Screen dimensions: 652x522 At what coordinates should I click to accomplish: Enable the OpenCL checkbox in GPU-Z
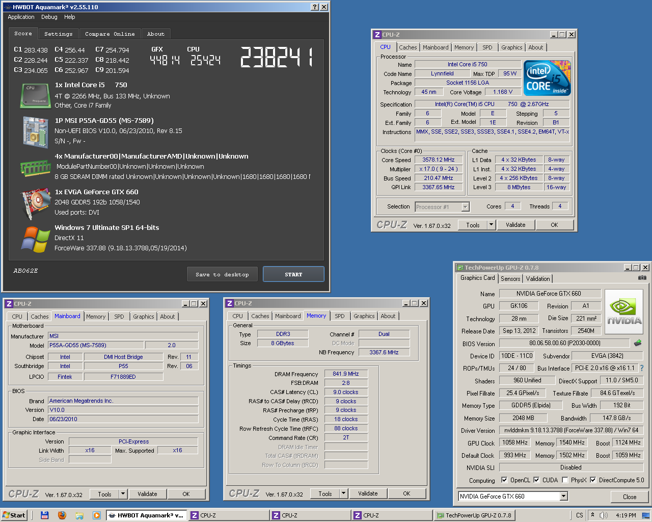click(504, 480)
